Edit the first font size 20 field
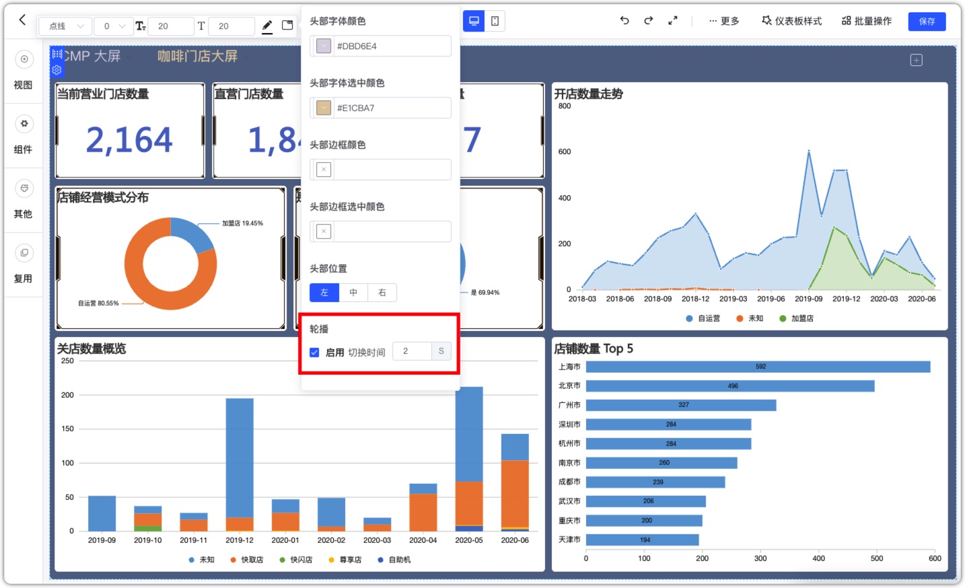The width and height of the screenshot is (965, 588). tap(170, 26)
